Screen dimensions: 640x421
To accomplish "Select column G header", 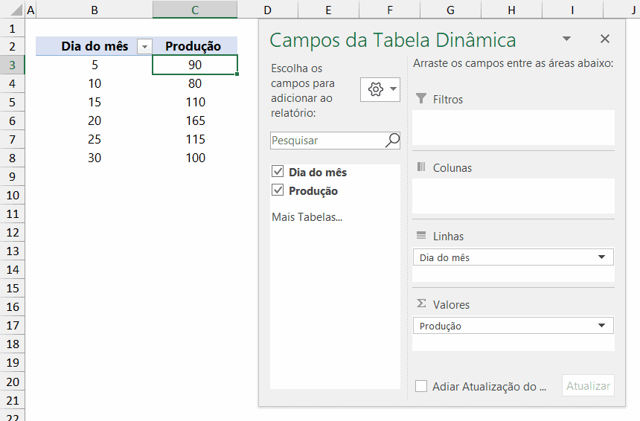I will pyautogui.click(x=451, y=10).
